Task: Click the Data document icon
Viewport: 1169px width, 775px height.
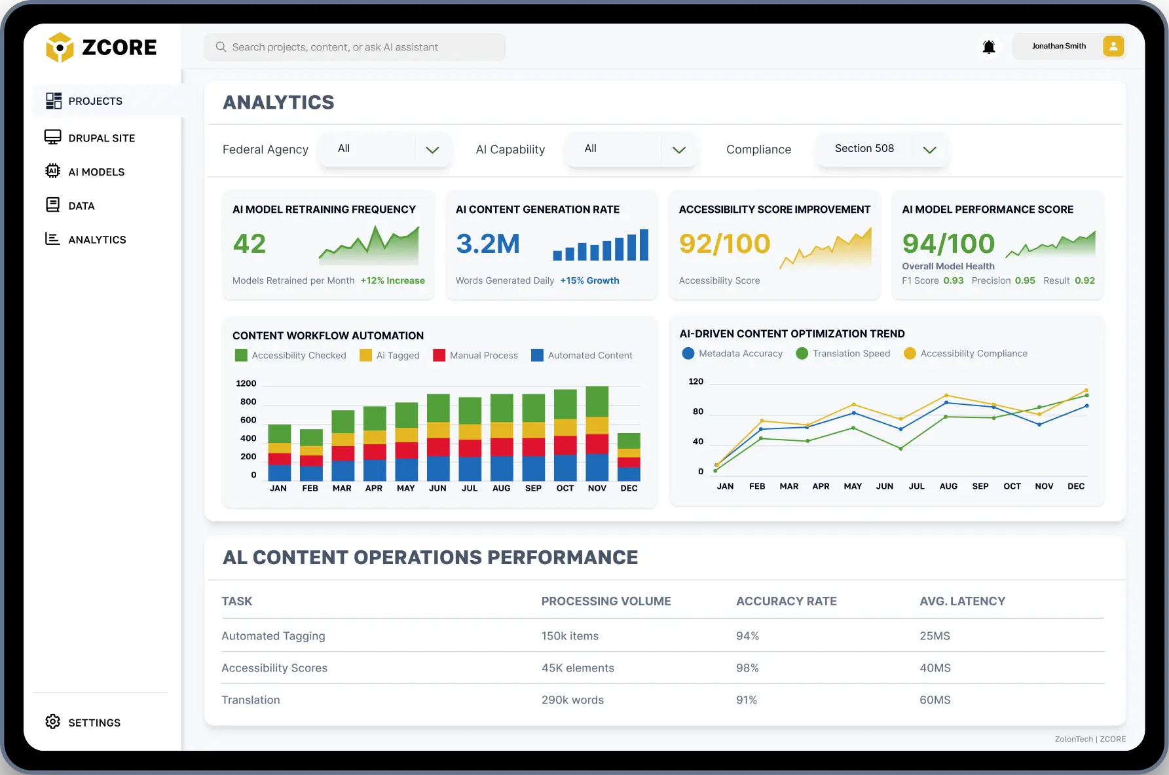Action: pyautogui.click(x=52, y=205)
